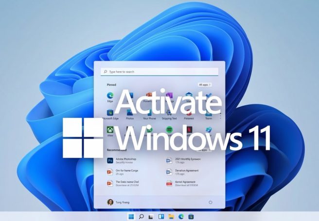Open the Netflix pinned app
319x221 pixels.
coord(189,129)
